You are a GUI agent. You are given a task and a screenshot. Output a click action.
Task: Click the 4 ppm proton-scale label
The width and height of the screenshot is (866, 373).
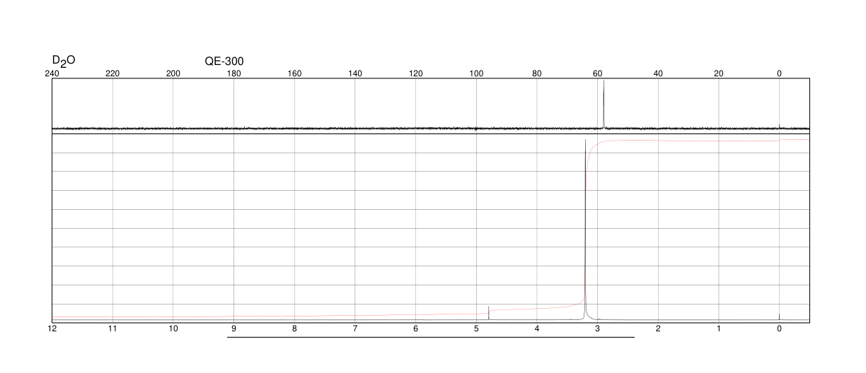pyautogui.click(x=537, y=329)
